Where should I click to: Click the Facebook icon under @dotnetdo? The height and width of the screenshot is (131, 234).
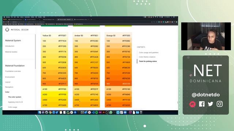tap(201, 104)
